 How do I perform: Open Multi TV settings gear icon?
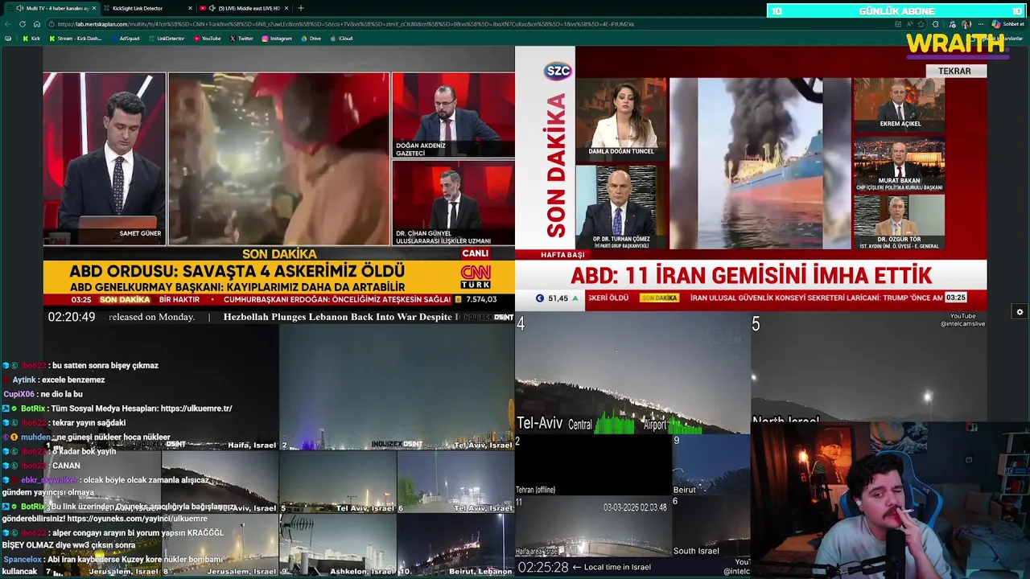pos(1020,312)
